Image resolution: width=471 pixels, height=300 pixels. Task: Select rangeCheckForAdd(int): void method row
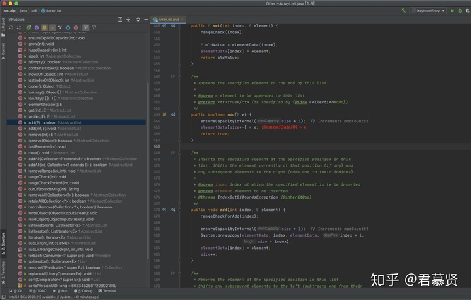(76, 183)
